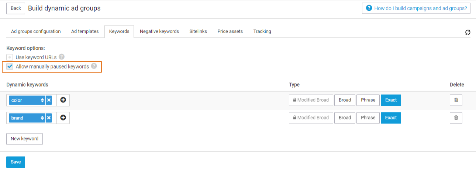Open the brand keyword dropdown
476x171 pixels.
27,118
